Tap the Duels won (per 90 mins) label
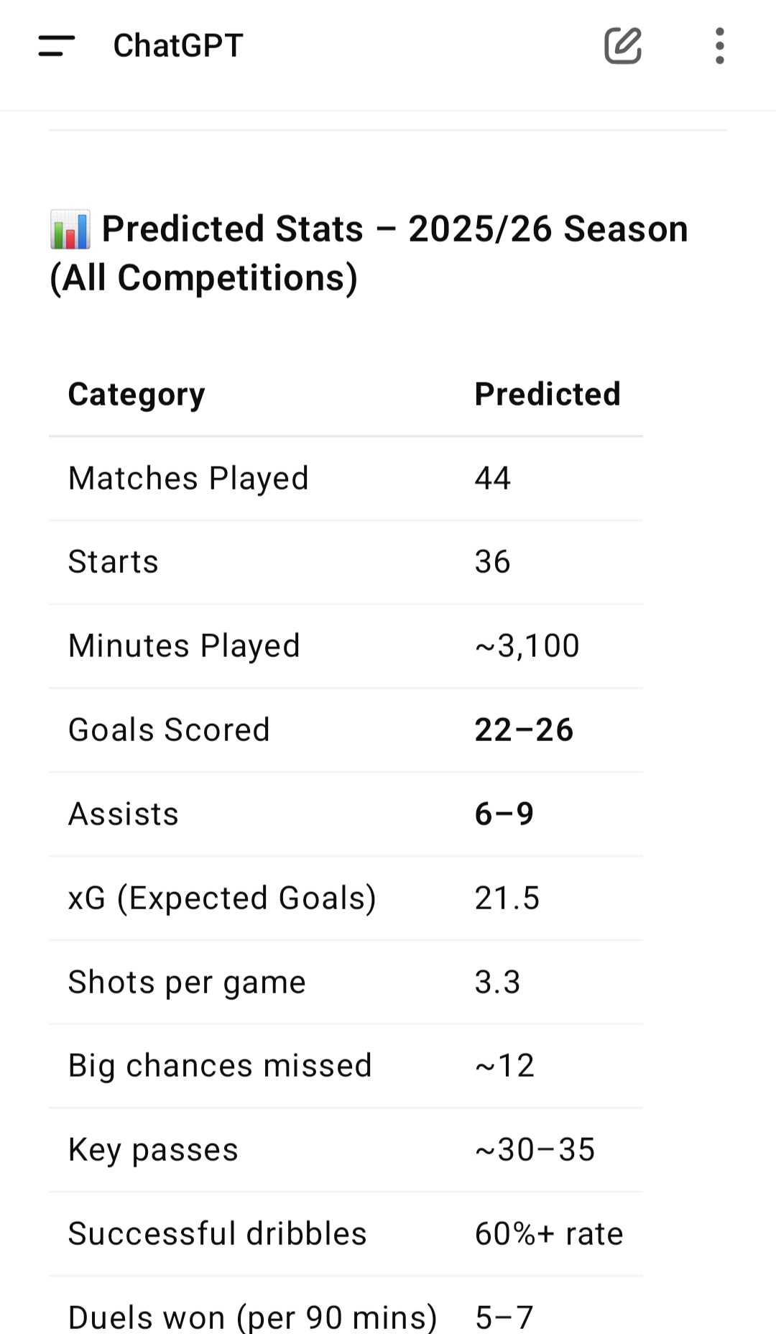Viewport: 776px width, 1334px height. coord(252,1317)
